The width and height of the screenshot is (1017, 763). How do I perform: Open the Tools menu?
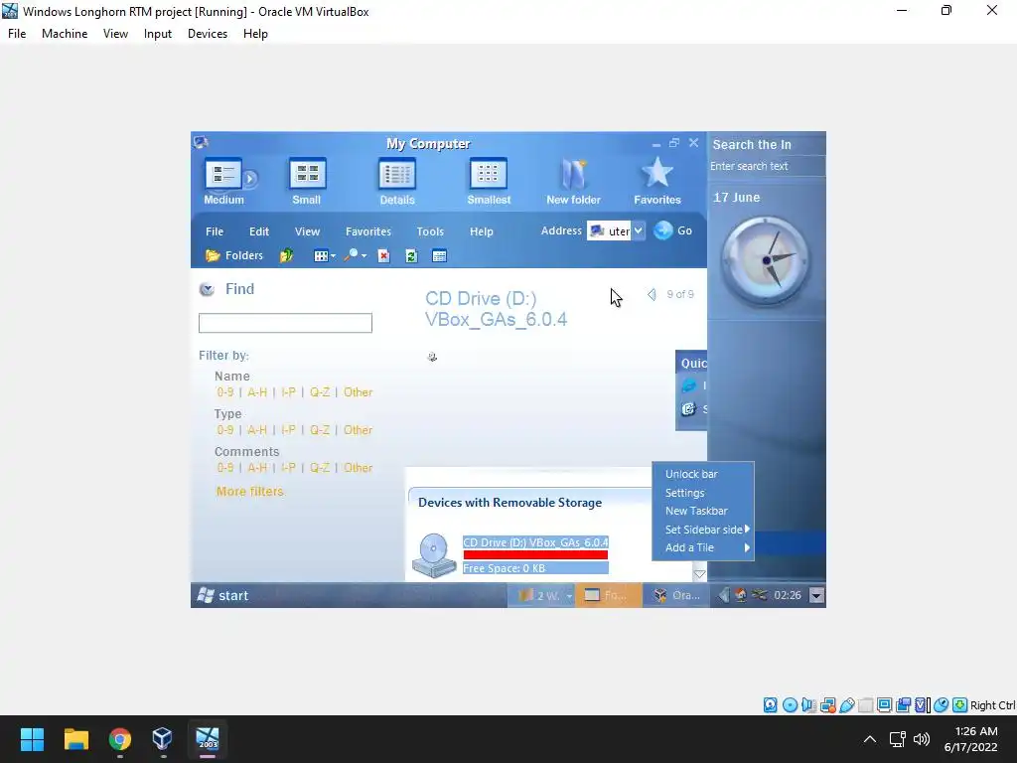(x=430, y=230)
